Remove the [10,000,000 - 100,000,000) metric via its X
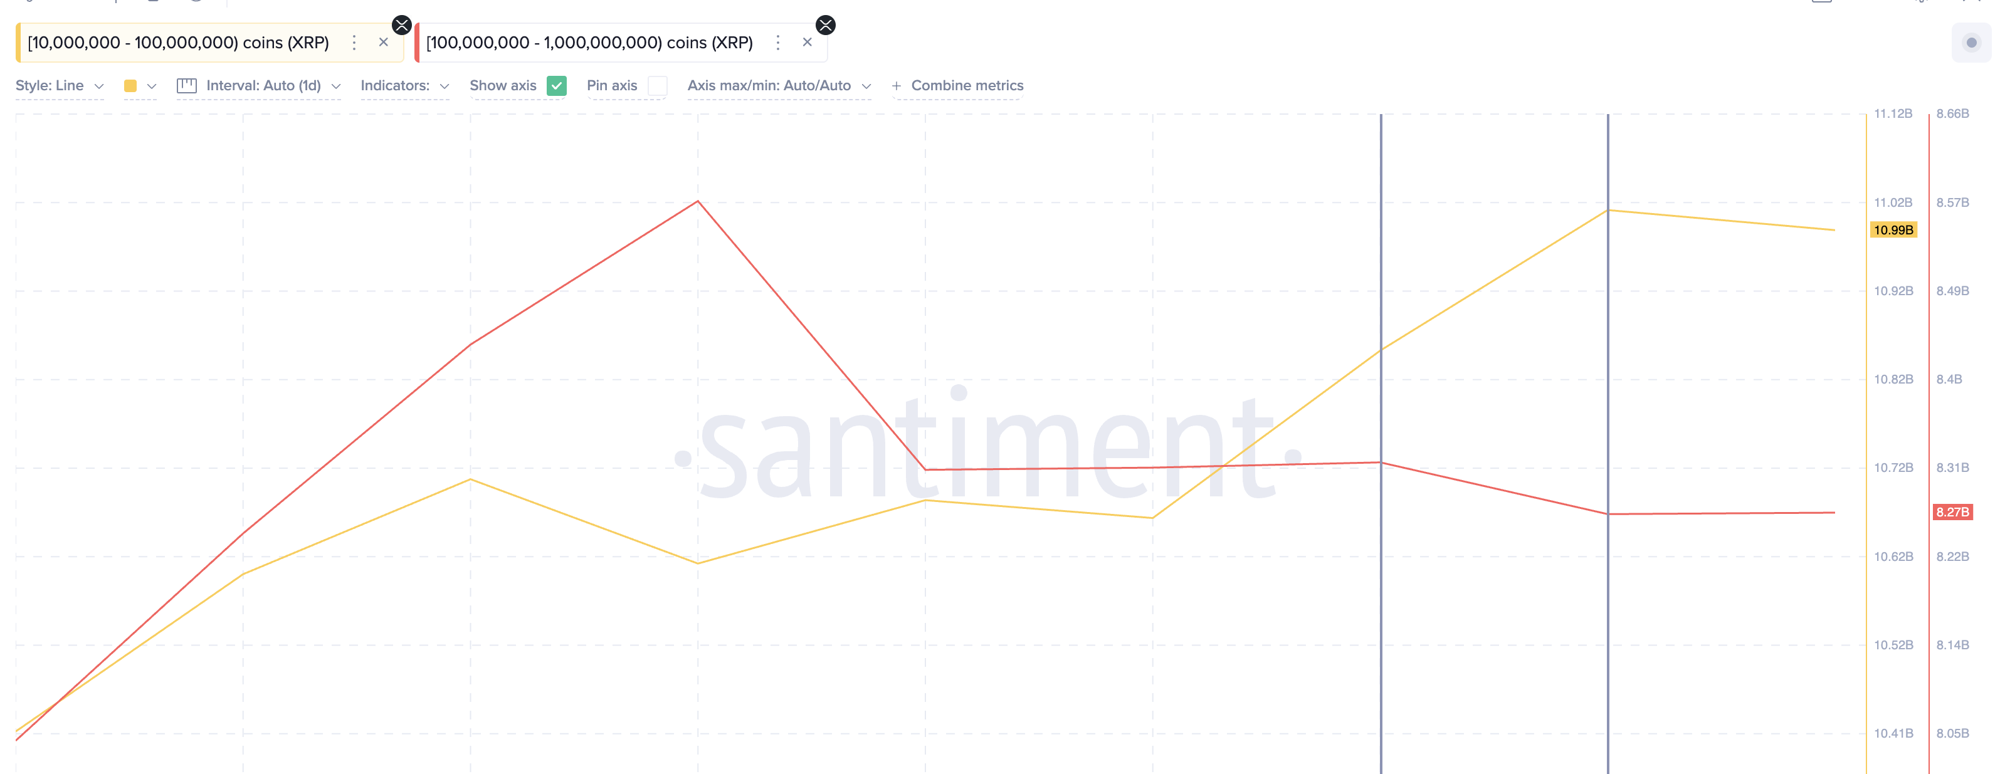 point(384,42)
